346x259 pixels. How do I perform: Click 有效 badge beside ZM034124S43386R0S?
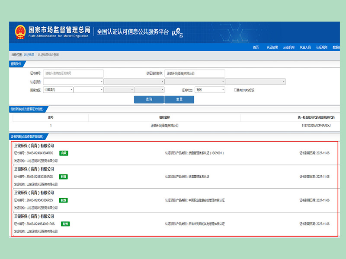pos(63,200)
